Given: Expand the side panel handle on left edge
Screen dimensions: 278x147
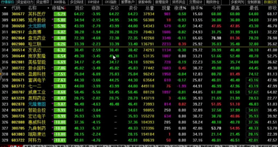Looking at the screenshot, I should coord(1,73).
